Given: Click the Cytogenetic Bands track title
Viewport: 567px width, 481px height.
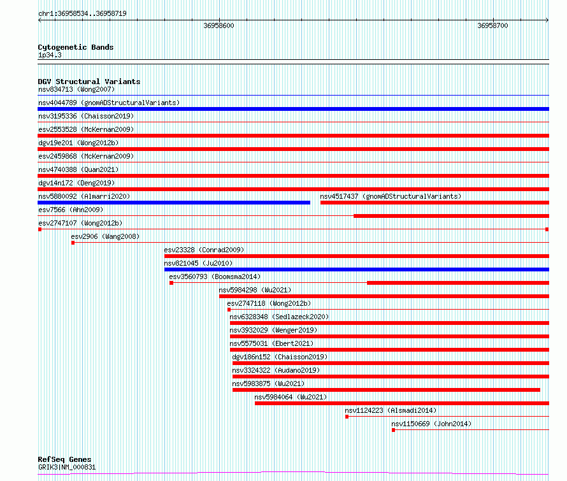Looking at the screenshot, I should 76,47.
